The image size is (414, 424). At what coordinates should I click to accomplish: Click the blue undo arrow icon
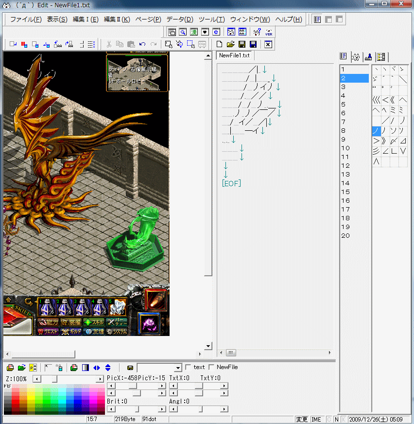[142, 44]
